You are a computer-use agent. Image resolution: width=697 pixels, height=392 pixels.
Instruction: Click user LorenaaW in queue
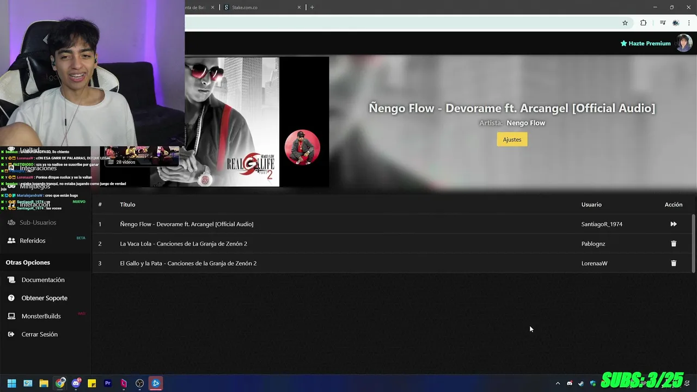coord(594,263)
